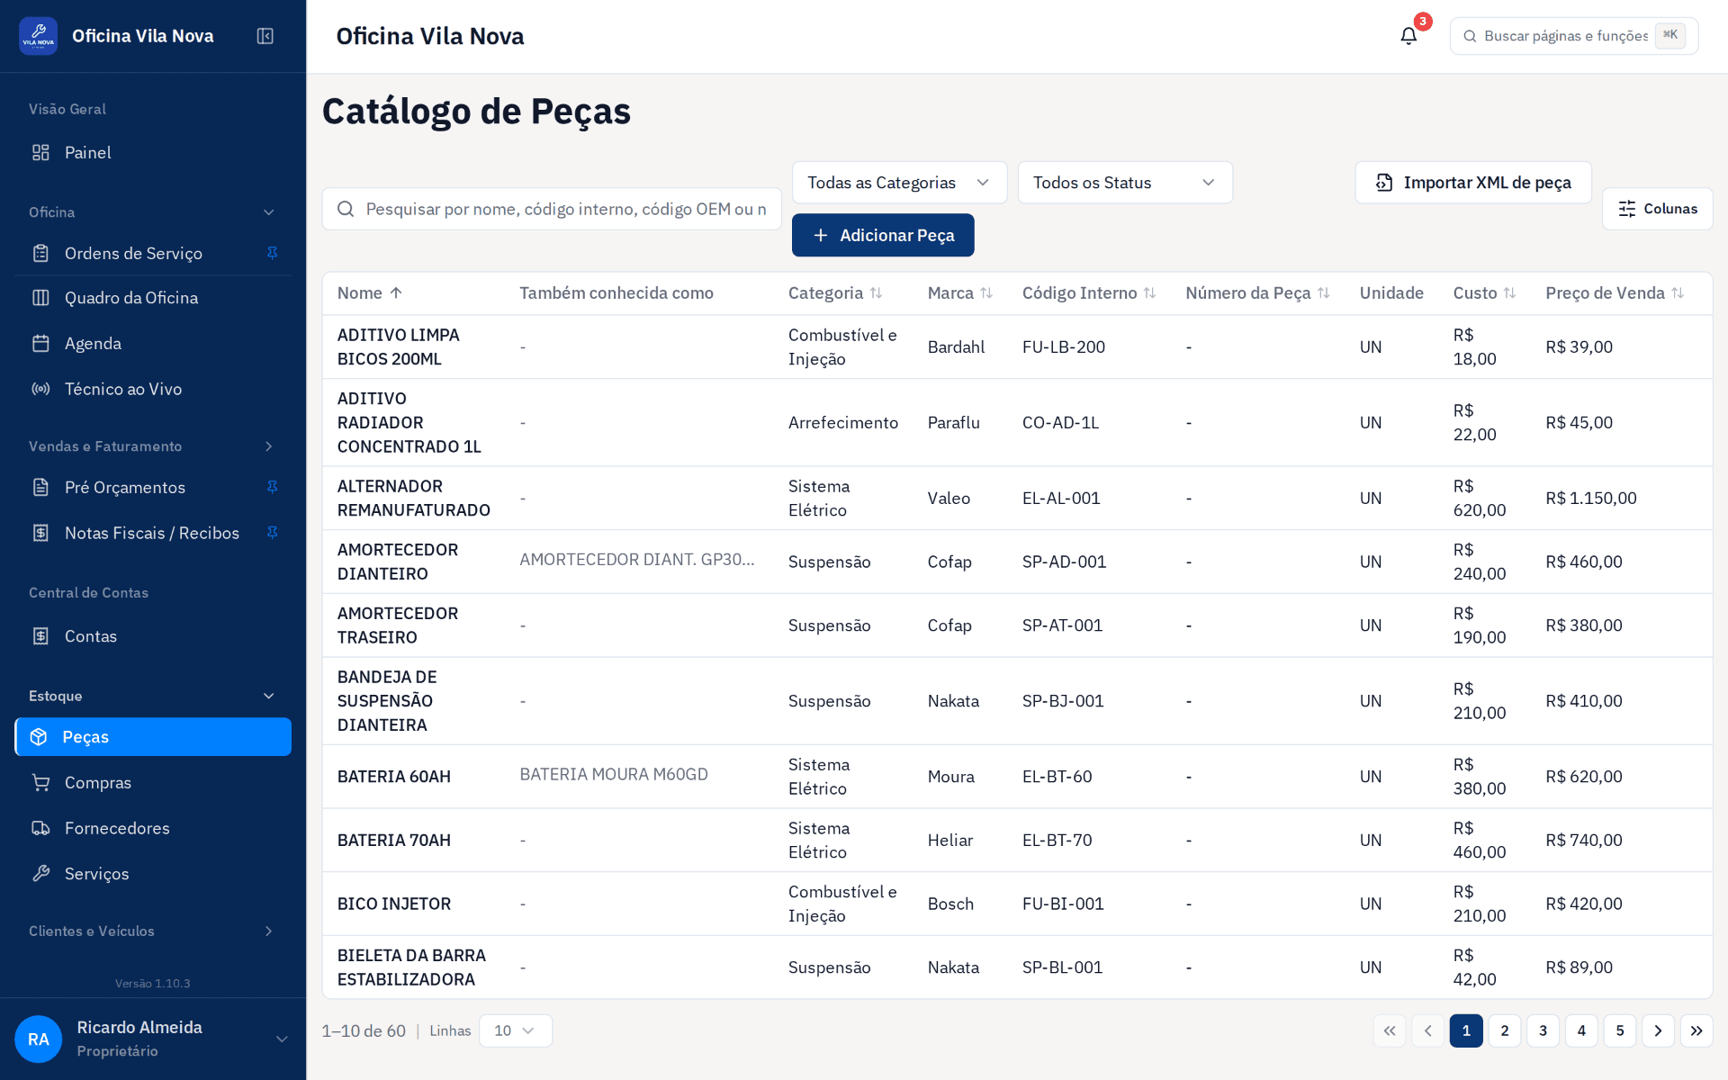Open Colunas settings button

click(x=1657, y=209)
